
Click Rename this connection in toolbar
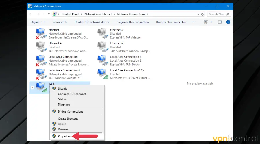172,22
